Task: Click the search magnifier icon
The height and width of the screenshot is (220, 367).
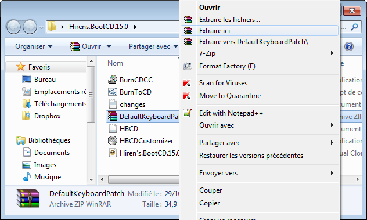Action: point(355,27)
